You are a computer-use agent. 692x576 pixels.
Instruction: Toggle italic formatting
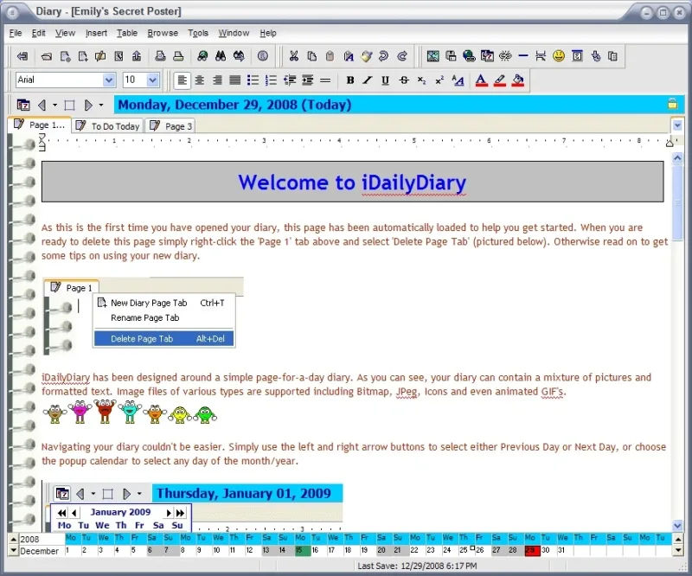click(367, 80)
